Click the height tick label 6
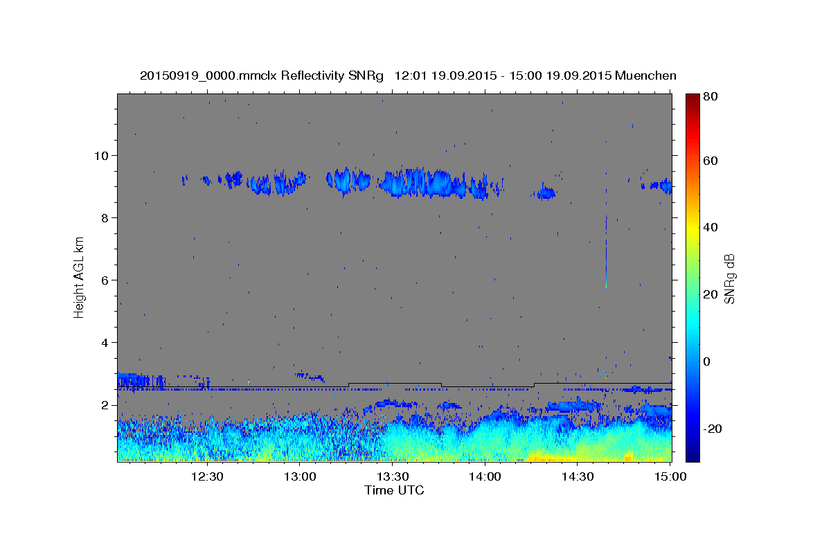Screen dimensions: 831x554 pos(106,280)
